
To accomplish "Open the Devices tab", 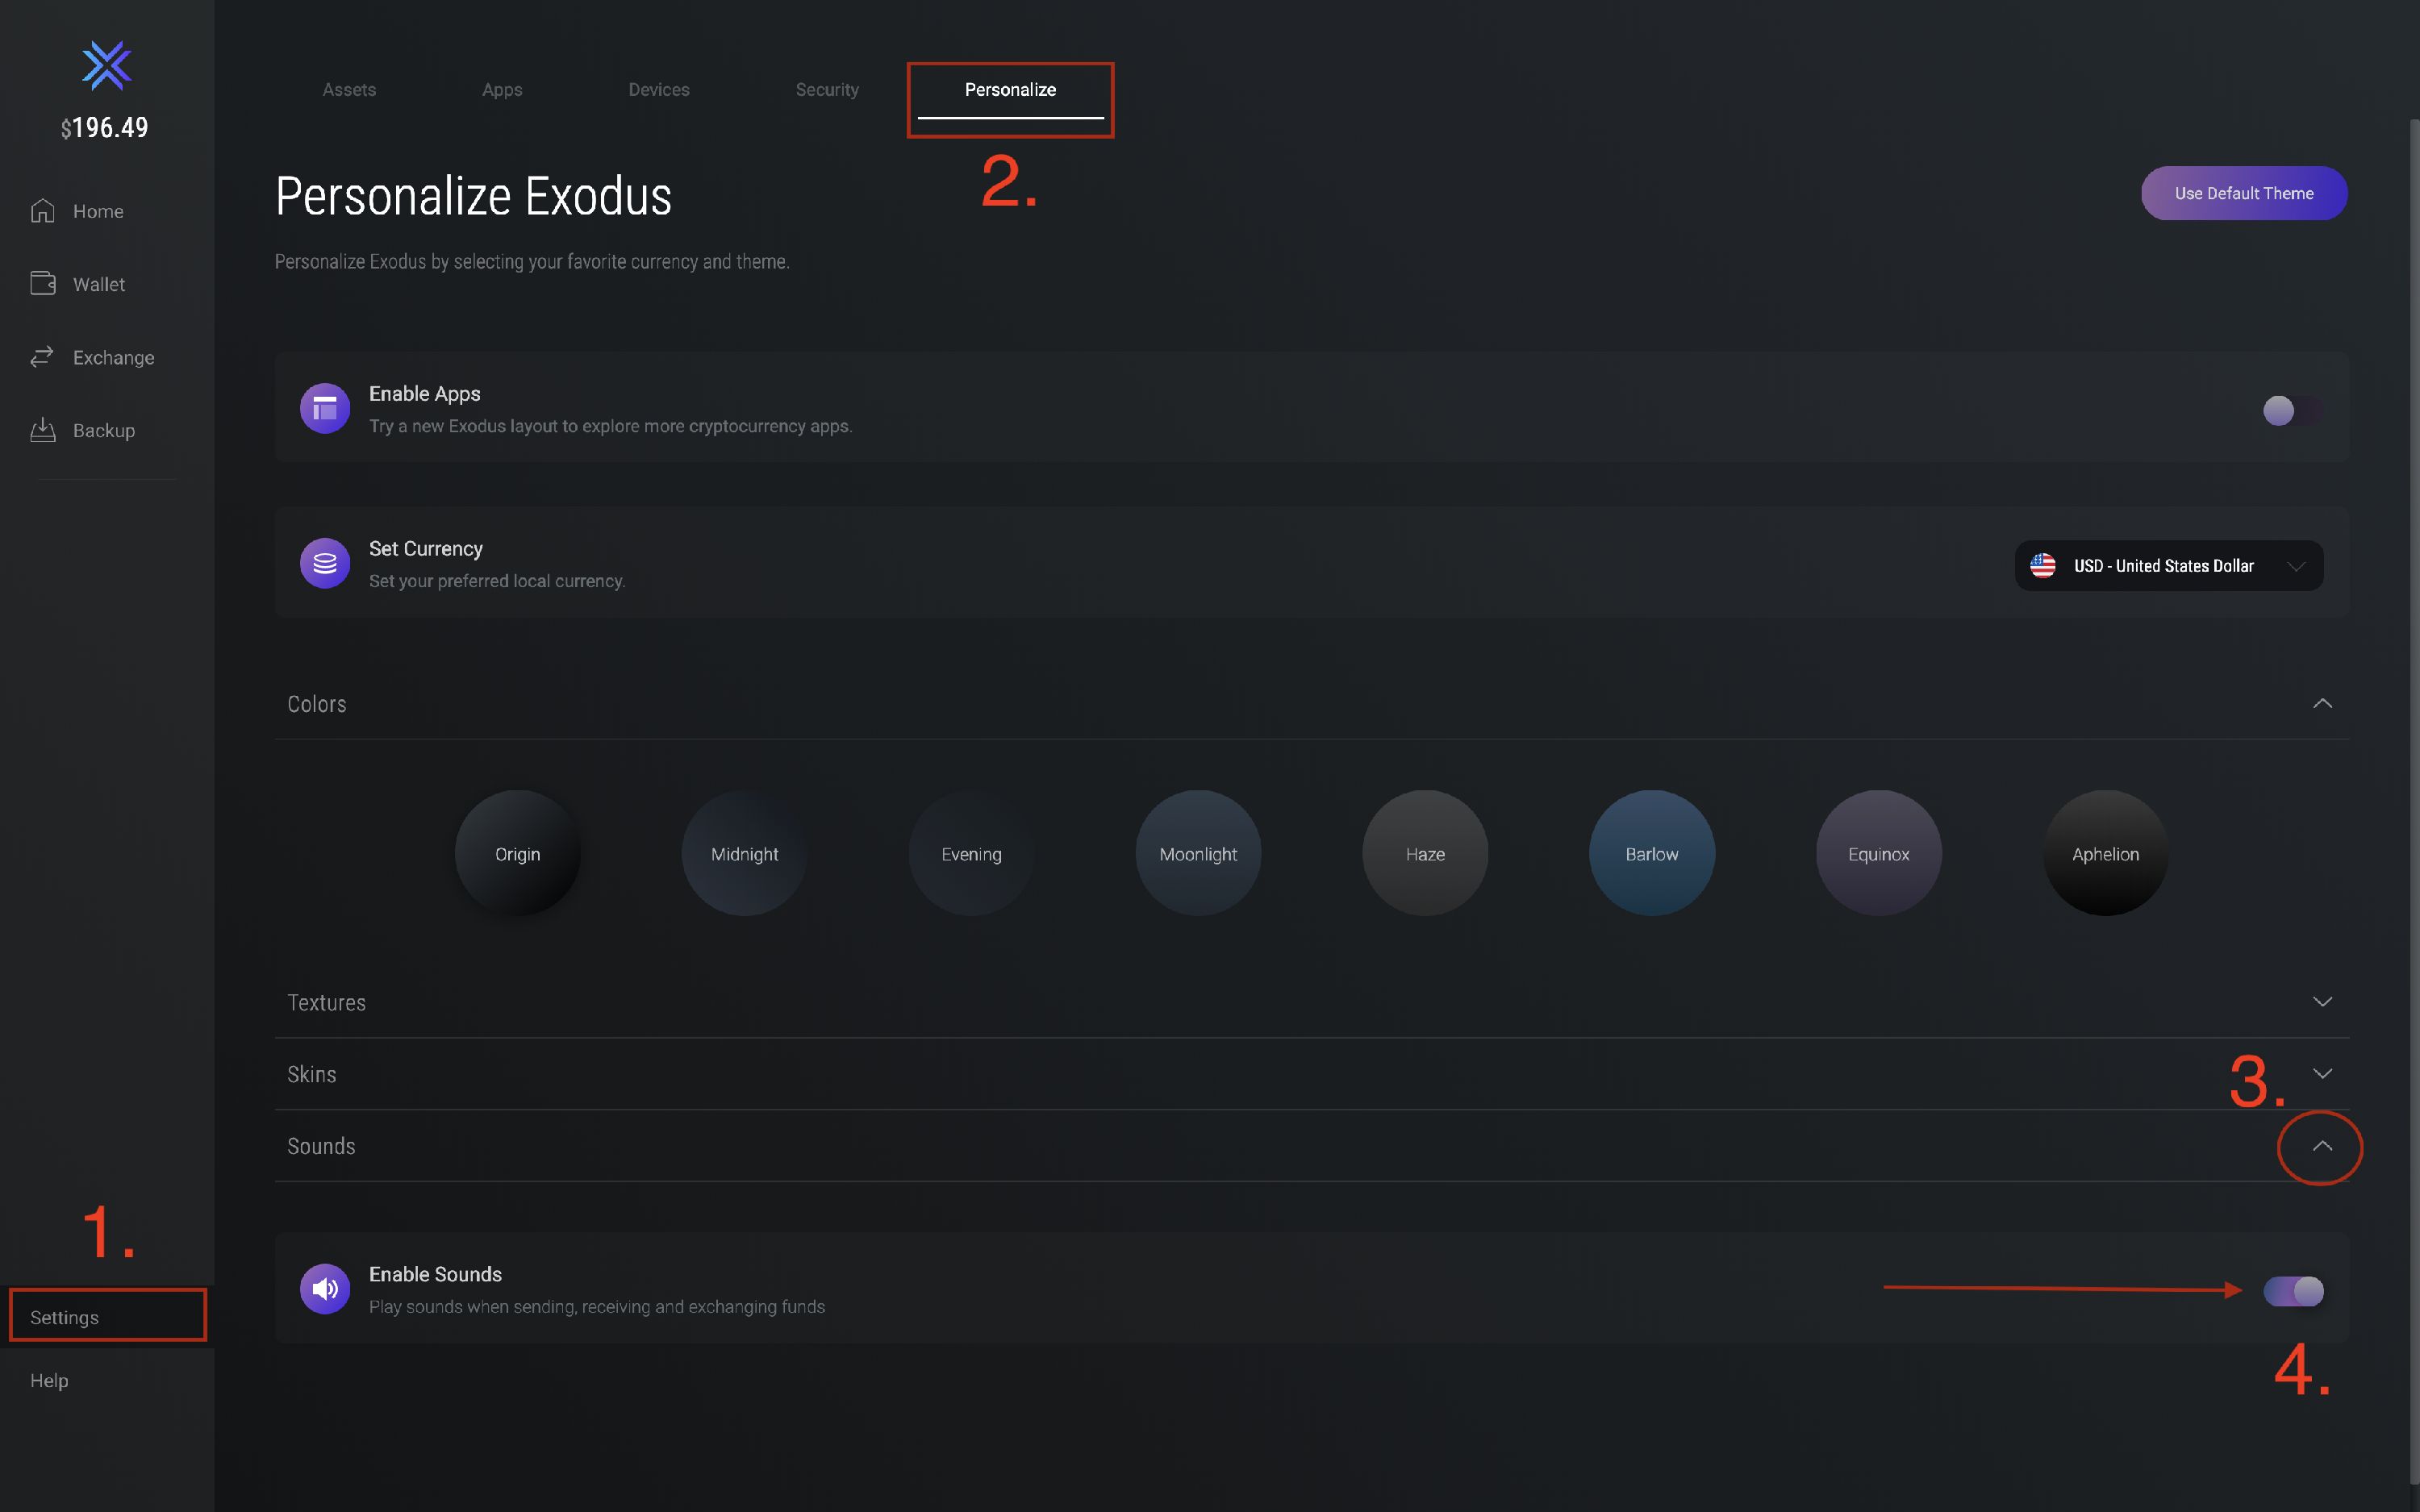I will (x=659, y=90).
